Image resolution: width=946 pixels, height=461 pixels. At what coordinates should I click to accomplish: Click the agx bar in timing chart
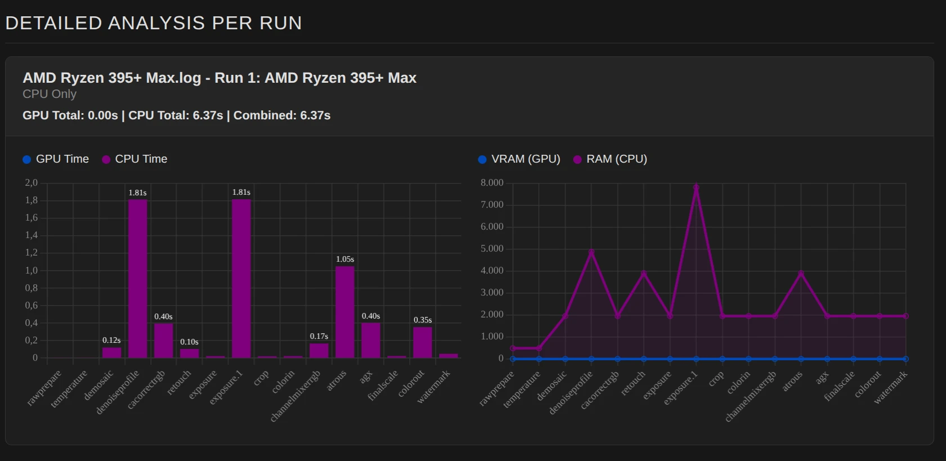point(371,341)
